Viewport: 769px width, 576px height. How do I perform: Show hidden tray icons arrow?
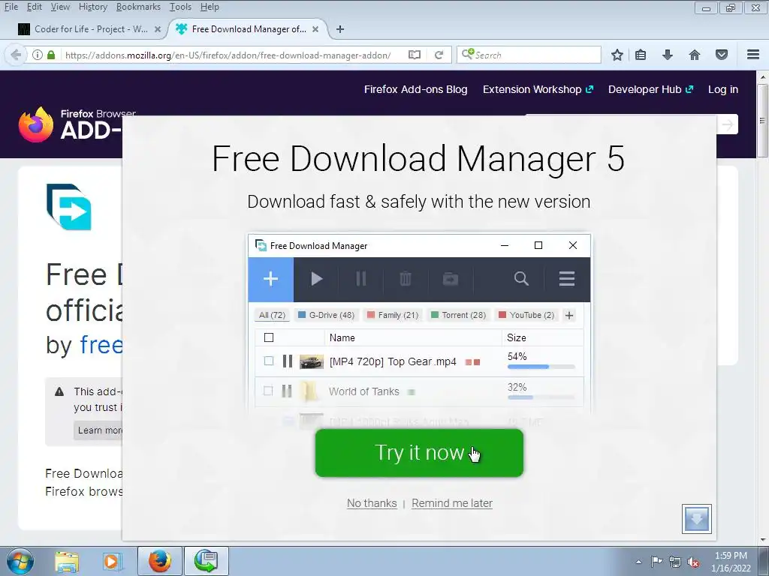638,562
